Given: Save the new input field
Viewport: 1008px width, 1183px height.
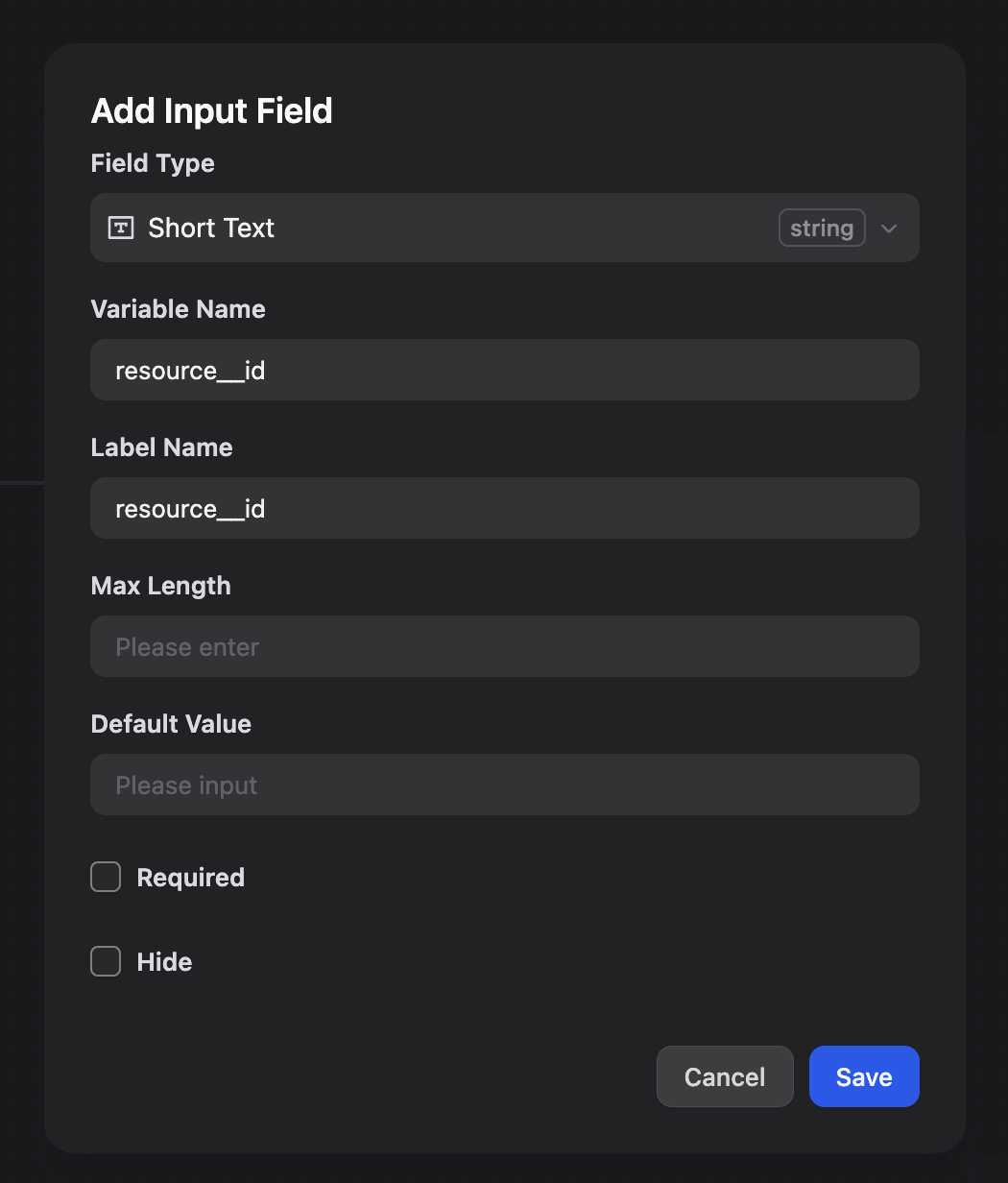Looking at the screenshot, I should tap(863, 1076).
